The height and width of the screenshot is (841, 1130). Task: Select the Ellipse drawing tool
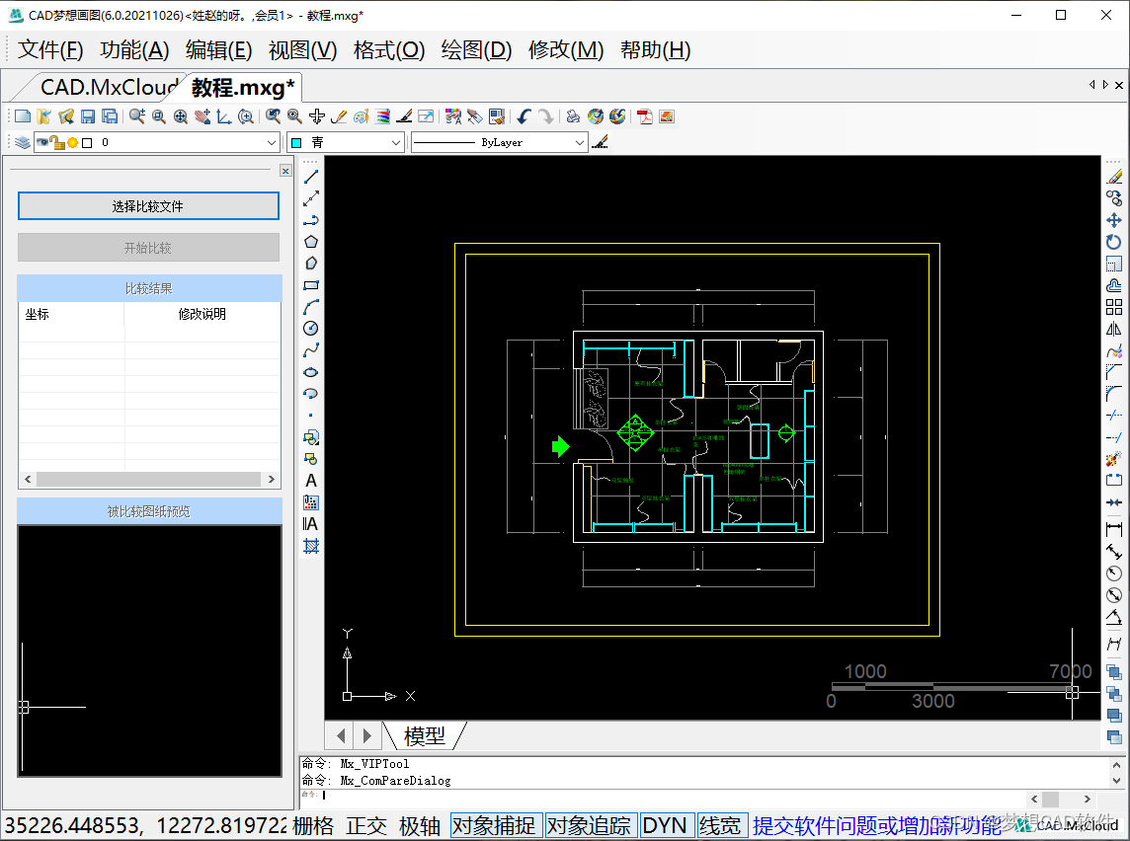(x=311, y=372)
